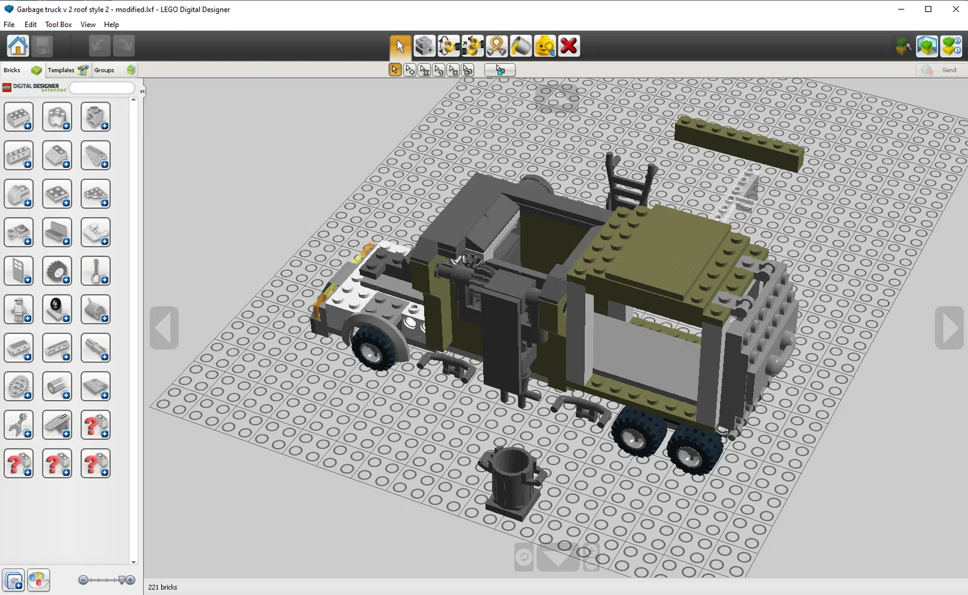Click the Send button
Image resolution: width=968 pixels, height=595 pixels.
click(x=941, y=70)
